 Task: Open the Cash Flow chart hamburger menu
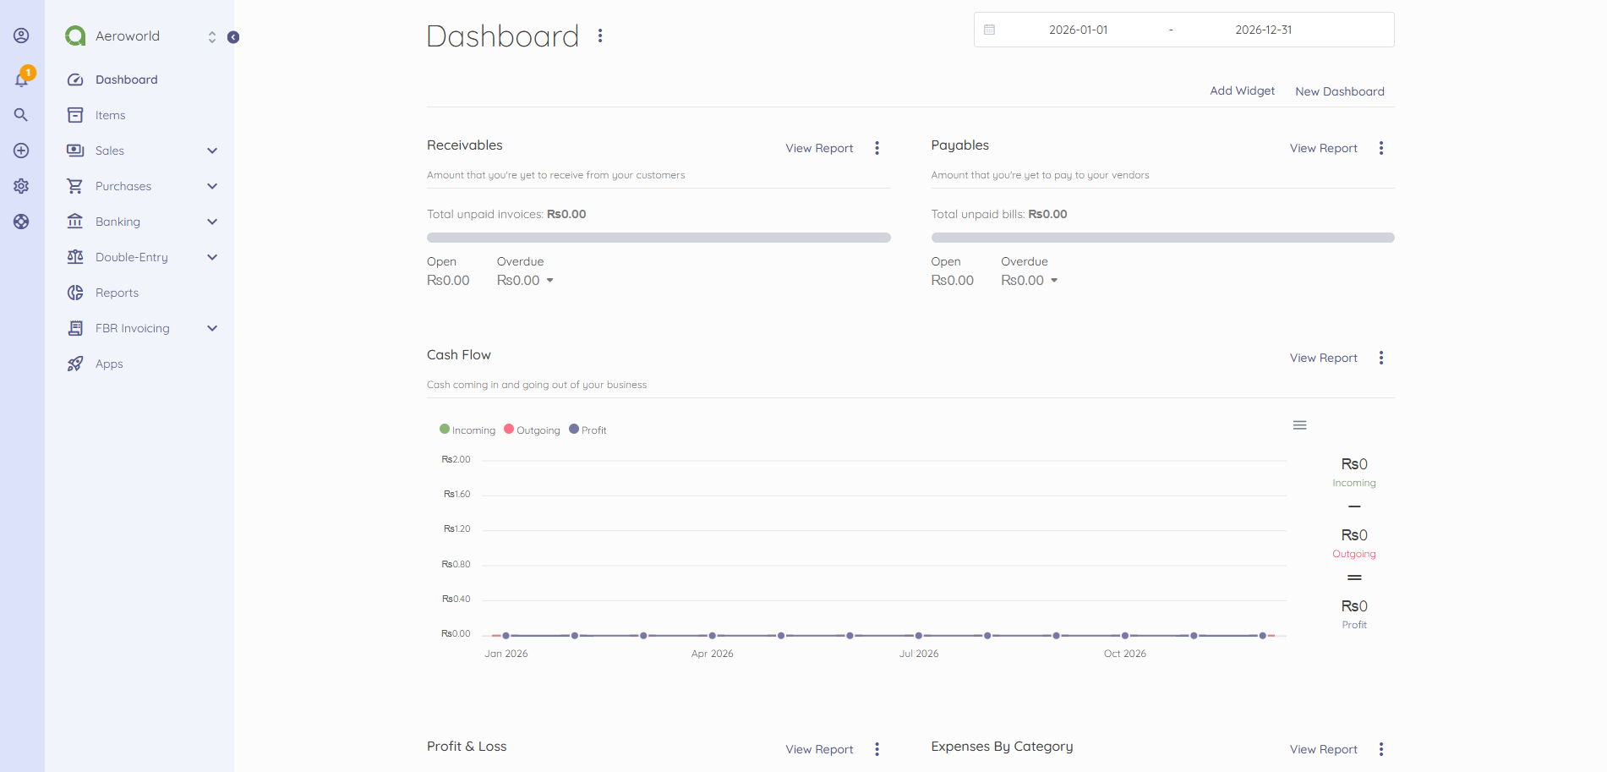click(x=1300, y=425)
